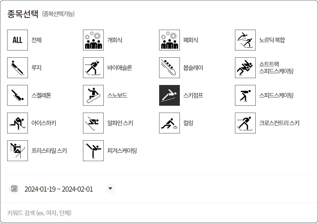The width and height of the screenshot is (318, 223).
Task: Open the date range dropdown
Action: 110,189
